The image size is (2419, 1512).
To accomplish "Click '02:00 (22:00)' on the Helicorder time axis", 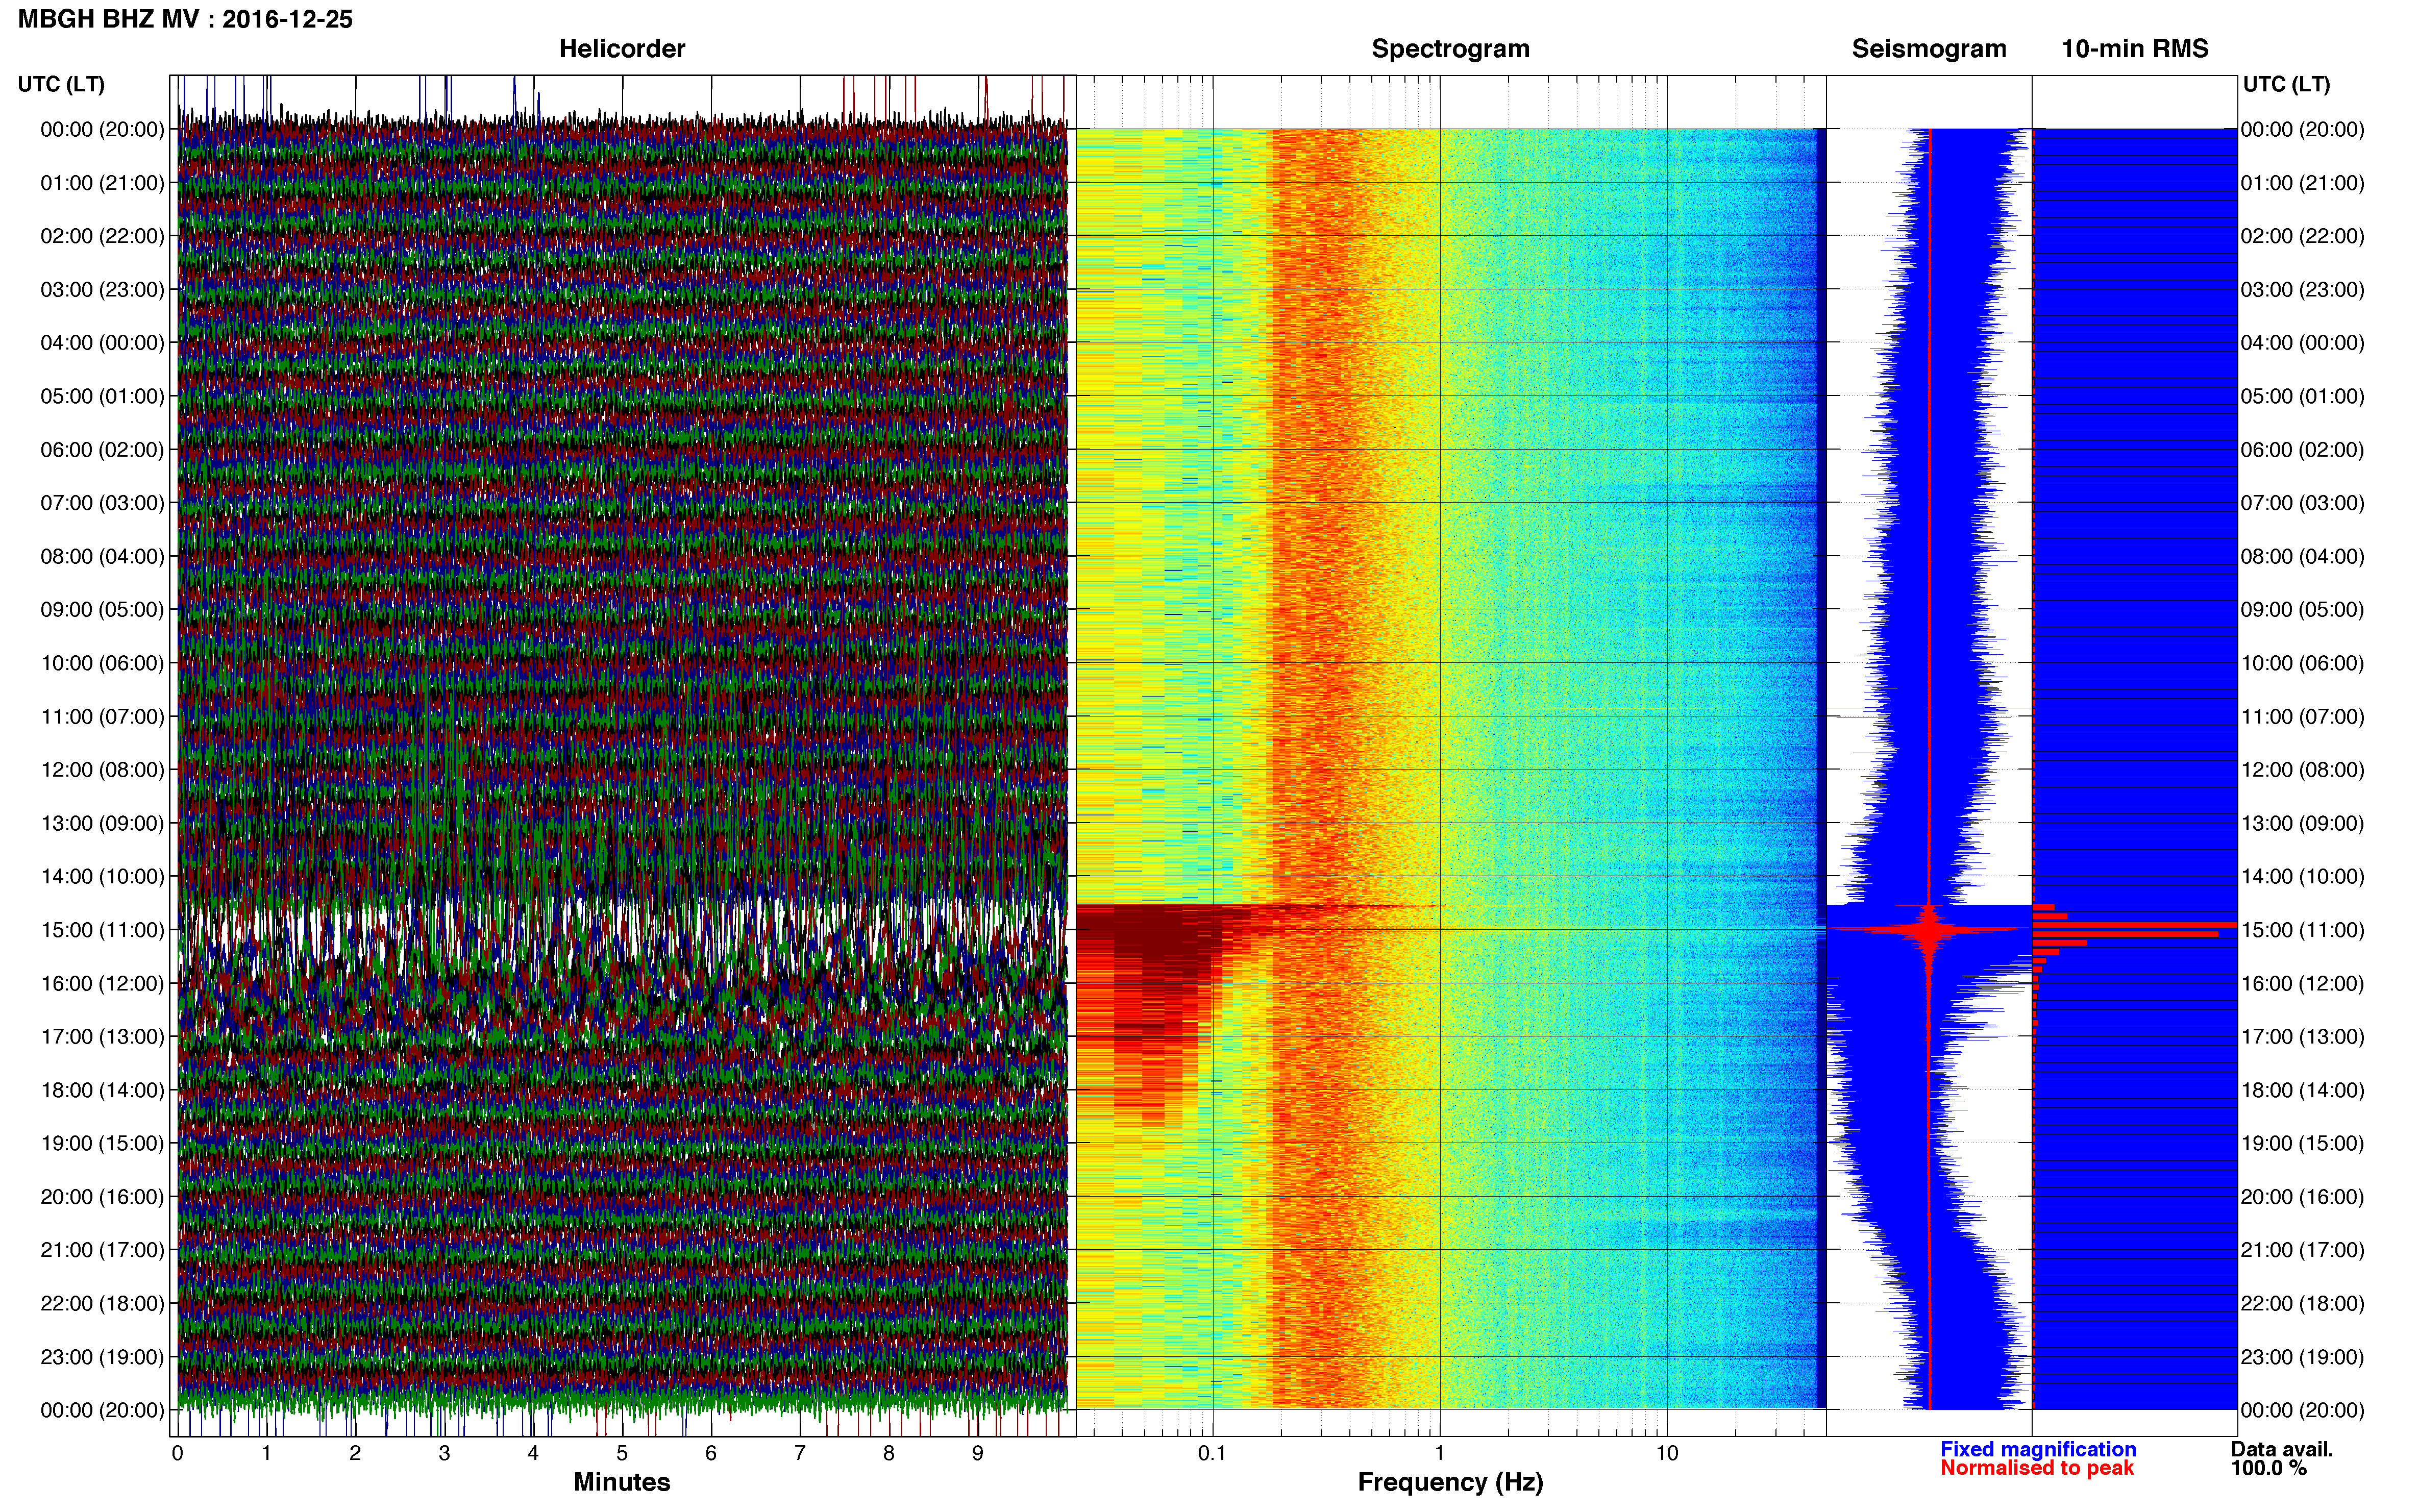I will pyautogui.click(x=102, y=236).
